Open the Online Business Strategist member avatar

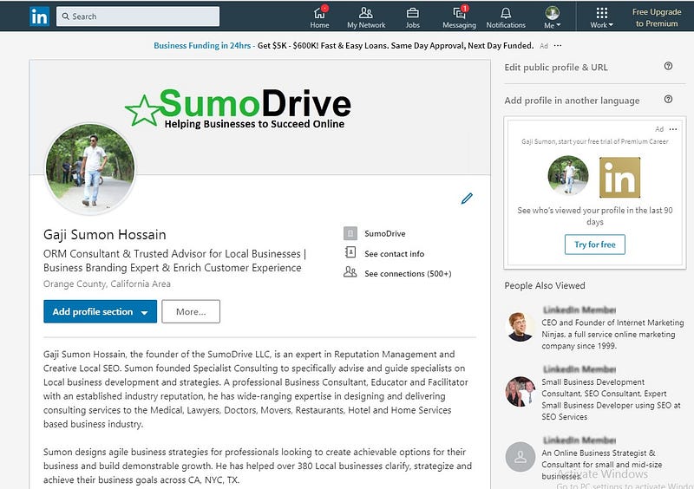tap(520, 457)
